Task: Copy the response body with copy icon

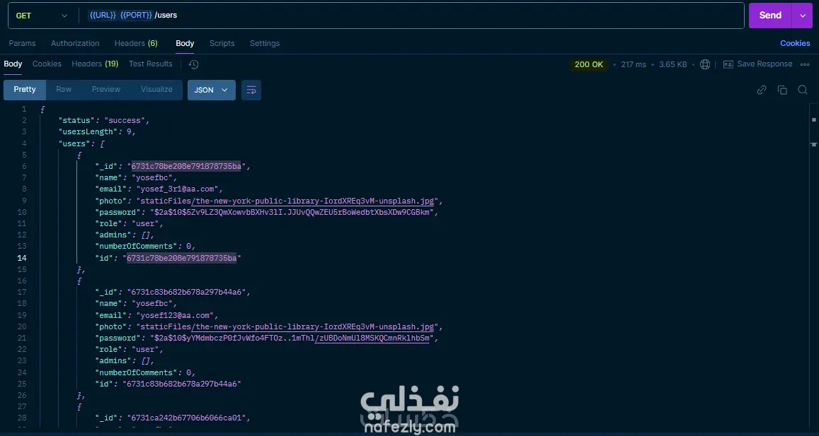Action: pyautogui.click(x=782, y=90)
